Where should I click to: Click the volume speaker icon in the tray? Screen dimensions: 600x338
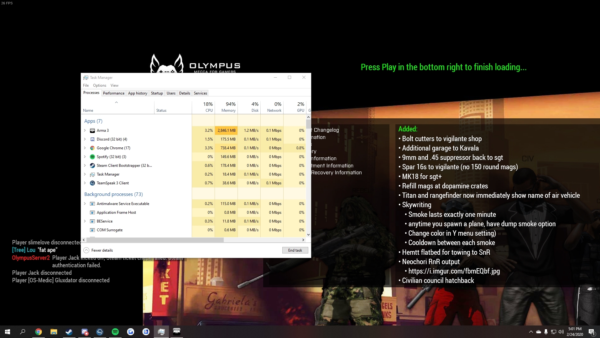coord(561,332)
